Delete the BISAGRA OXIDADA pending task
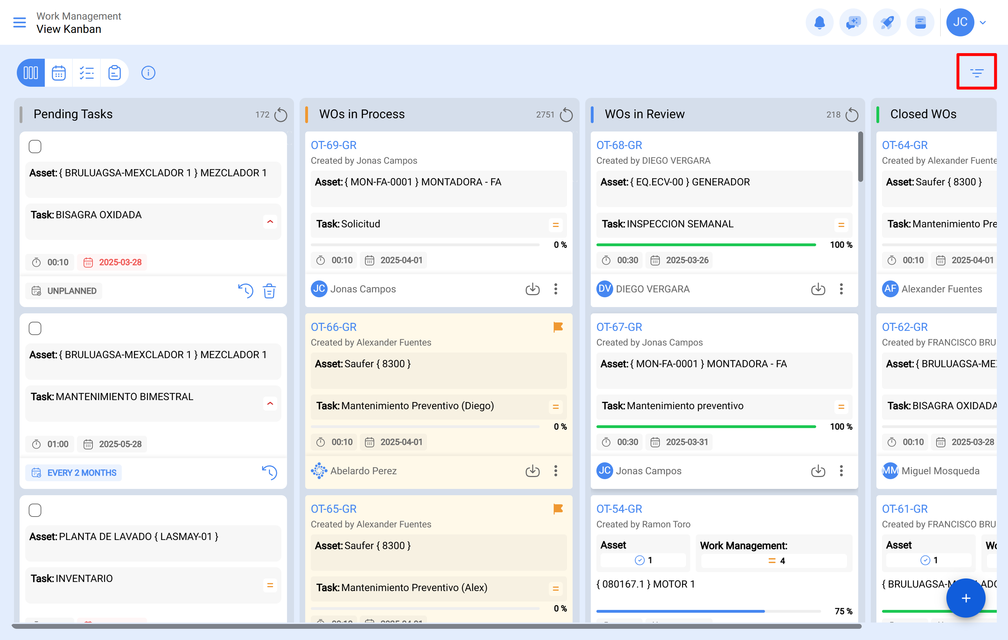 (x=269, y=291)
